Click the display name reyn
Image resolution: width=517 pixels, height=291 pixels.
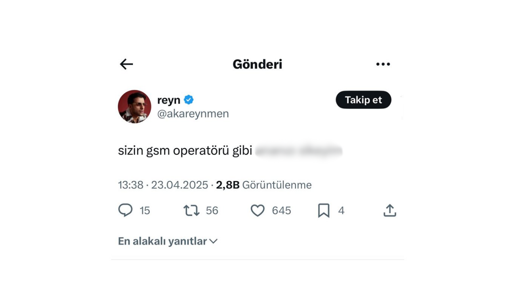[169, 100]
